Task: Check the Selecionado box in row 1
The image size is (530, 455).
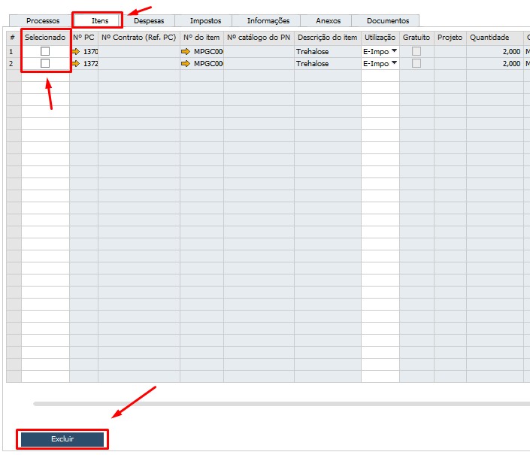Action: [x=45, y=51]
